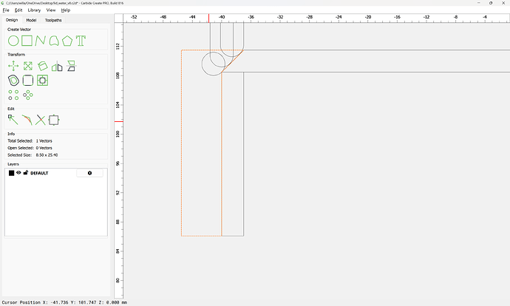This screenshot has height=306, width=510.
Task: Activate the Trim Vectors tool
Action: (41, 120)
